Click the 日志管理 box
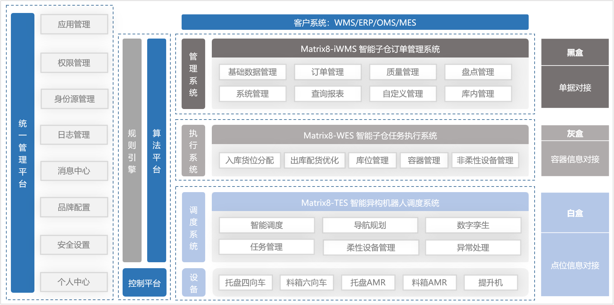 pos(74,135)
